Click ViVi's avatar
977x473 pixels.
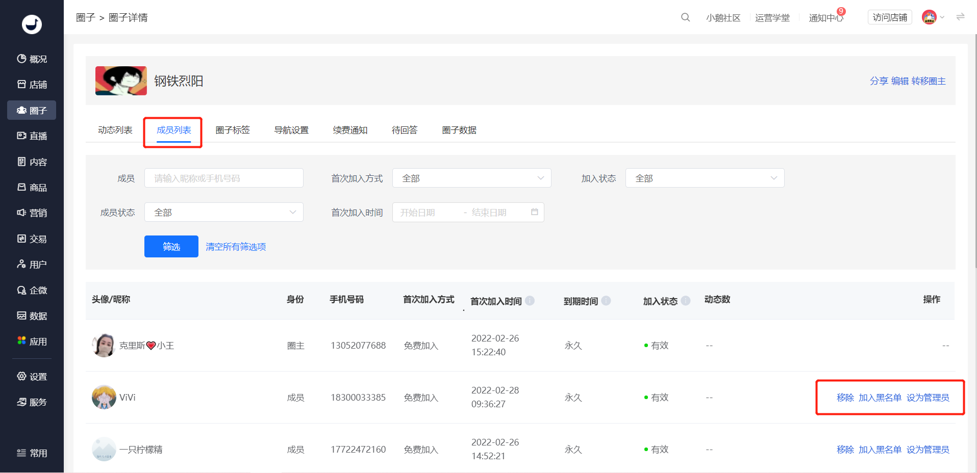pos(104,398)
